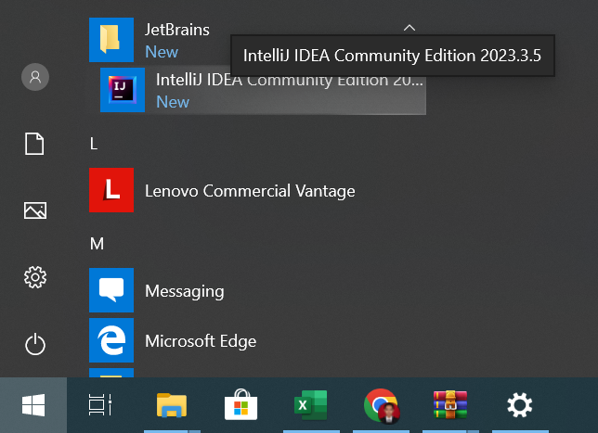Open the Lenovo Commercial Vantage icon
The width and height of the screenshot is (598, 433).
click(111, 190)
